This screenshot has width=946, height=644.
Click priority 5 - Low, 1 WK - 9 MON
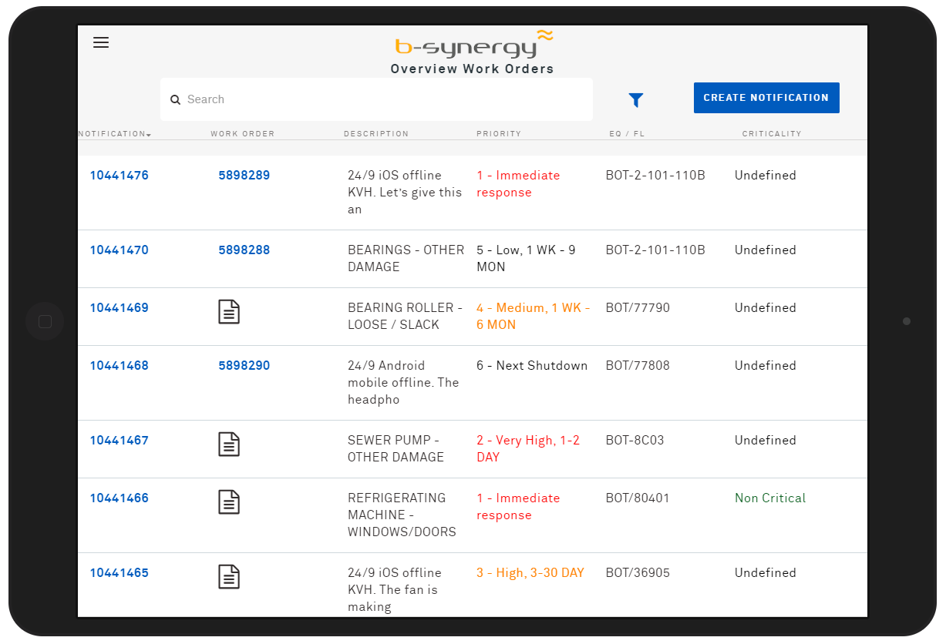coord(526,259)
